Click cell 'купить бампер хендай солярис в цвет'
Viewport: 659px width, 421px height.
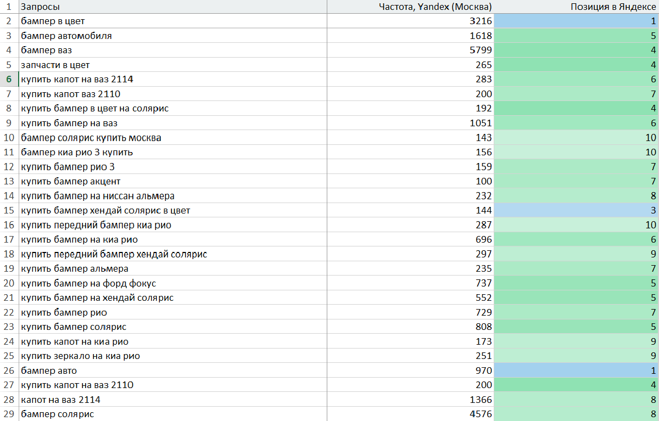click(173, 210)
